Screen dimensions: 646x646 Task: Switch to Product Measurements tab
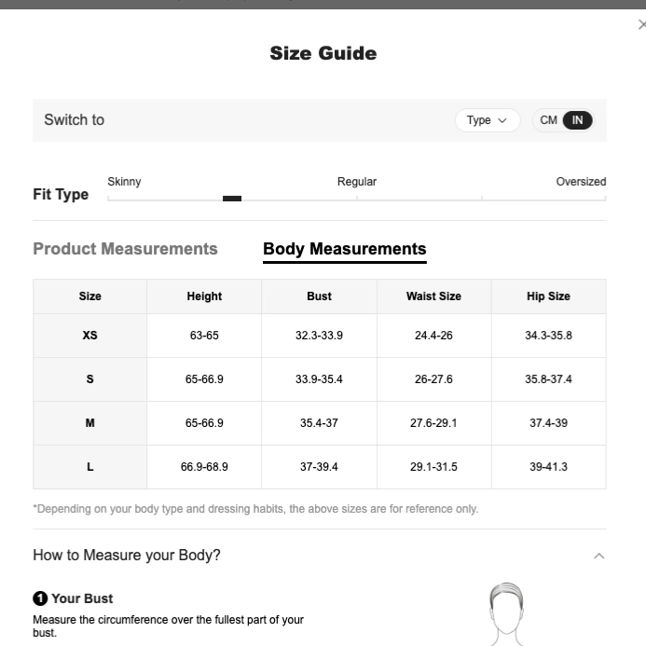click(125, 249)
